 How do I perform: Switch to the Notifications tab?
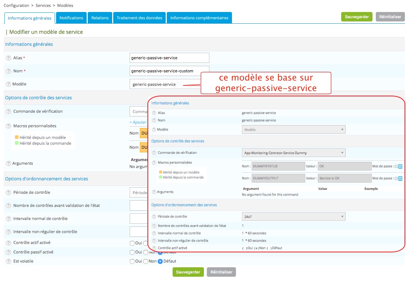click(71, 18)
